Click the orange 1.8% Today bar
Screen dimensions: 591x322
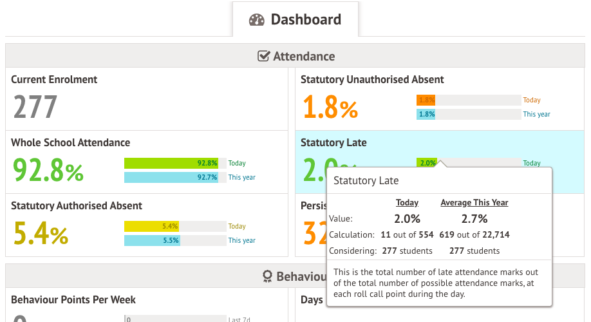click(426, 100)
